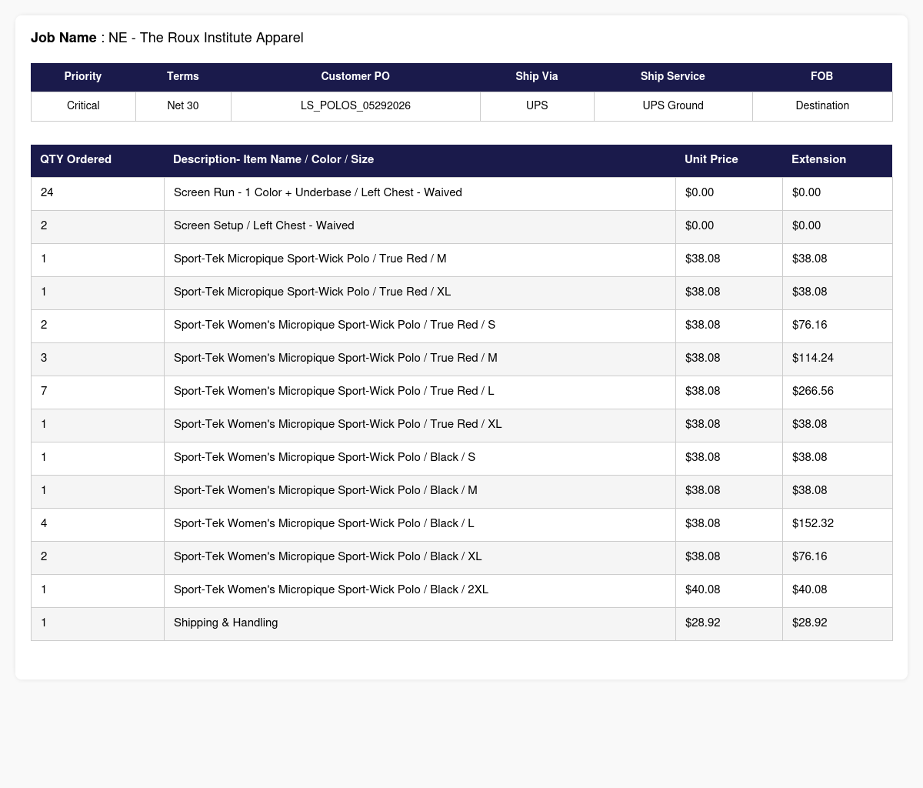Click Women's Polo True Red / S description
The image size is (923, 788).
pos(335,325)
